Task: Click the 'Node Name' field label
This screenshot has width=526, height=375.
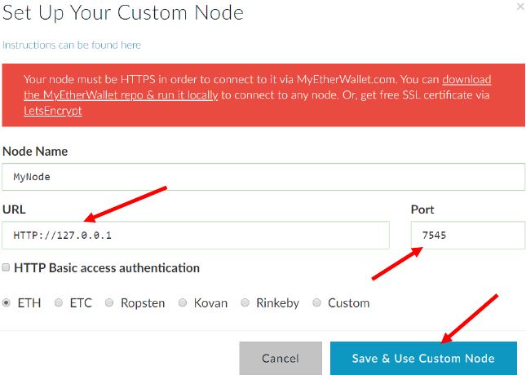Action: [35, 151]
